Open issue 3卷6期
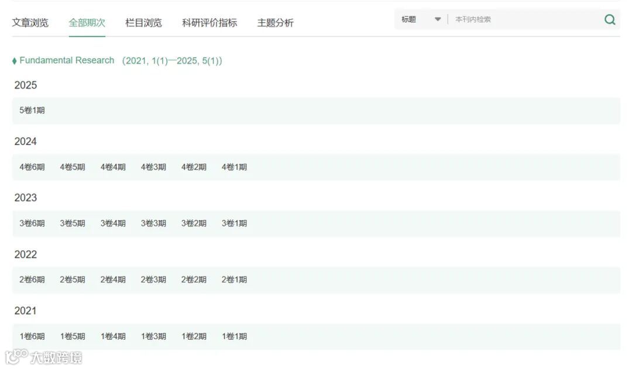The height and width of the screenshot is (369, 632). [x=32, y=223]
